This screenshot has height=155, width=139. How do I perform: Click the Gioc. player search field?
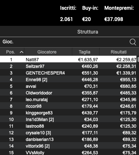[x=65, y=42]
